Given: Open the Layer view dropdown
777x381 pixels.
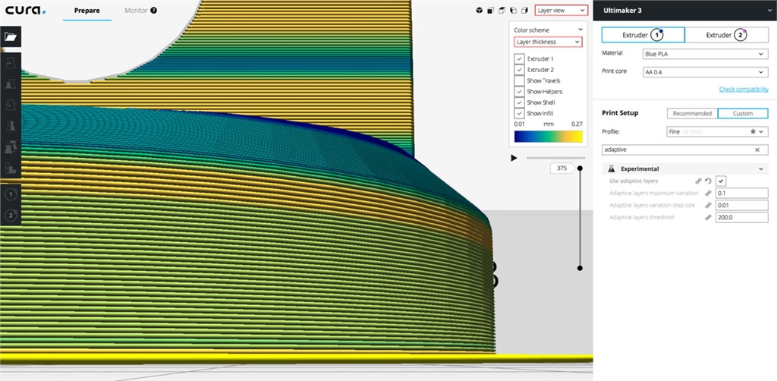Looking at the screenshot, I should [x=561, y=11].
